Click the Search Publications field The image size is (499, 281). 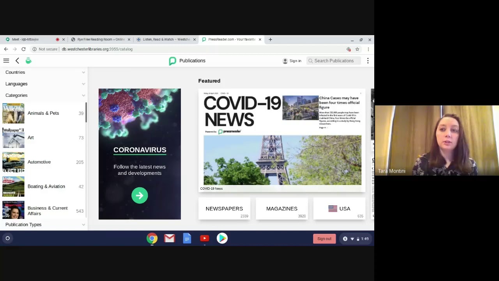click(334, 61)
